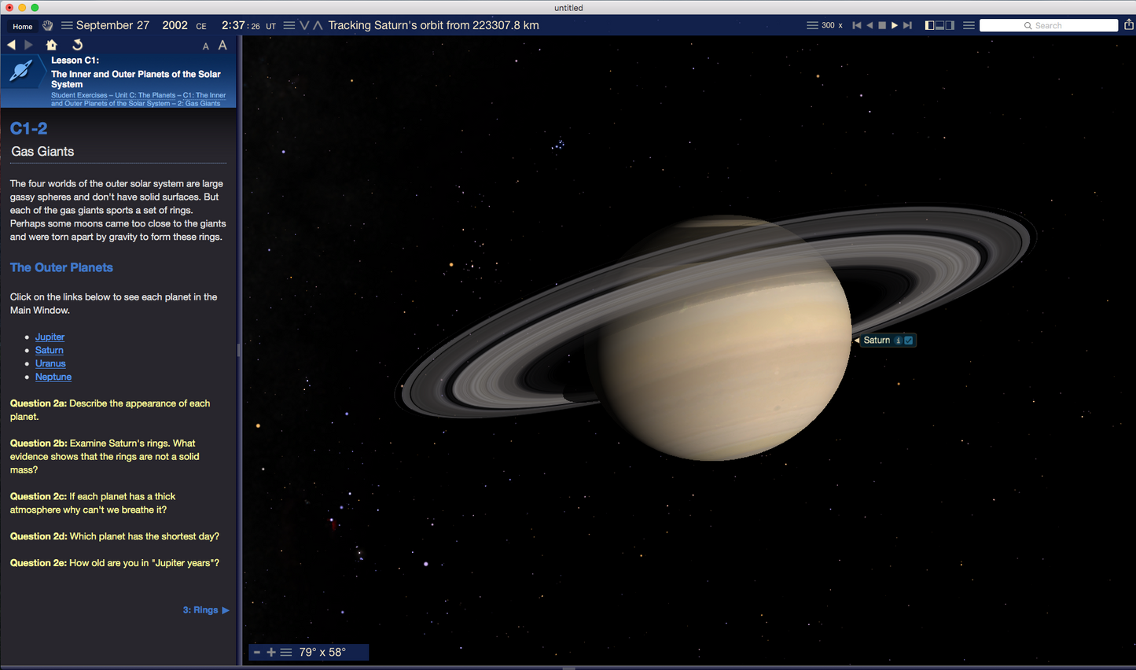Open the Jupiter link
Image resolution: width=1136 pixels, height=670 pixels.
[50, 337]
